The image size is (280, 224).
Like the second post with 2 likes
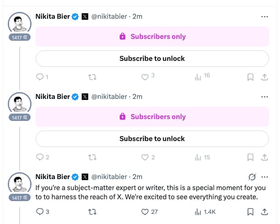click(x=145, y=158)
